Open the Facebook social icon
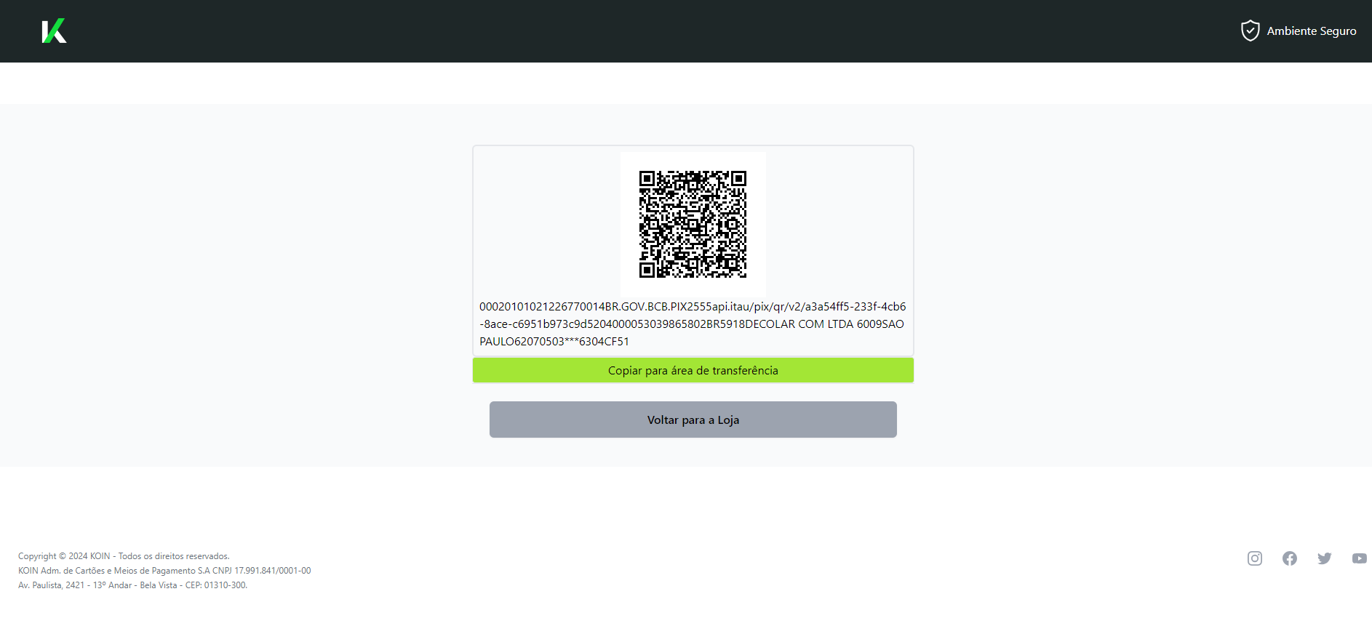 [1290, 558]
